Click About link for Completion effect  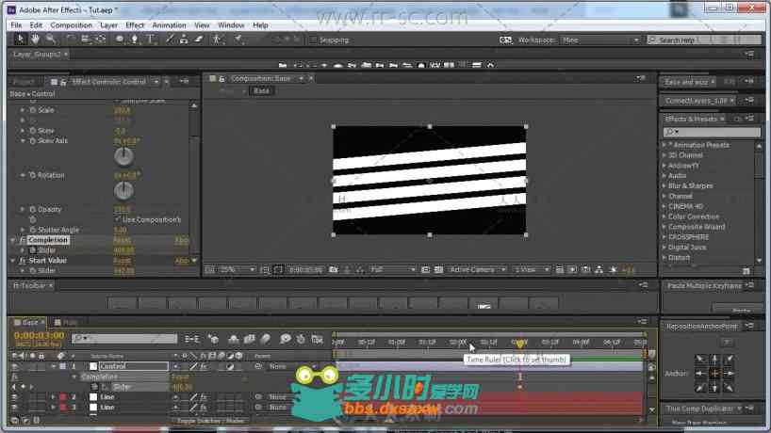(182, 240)
